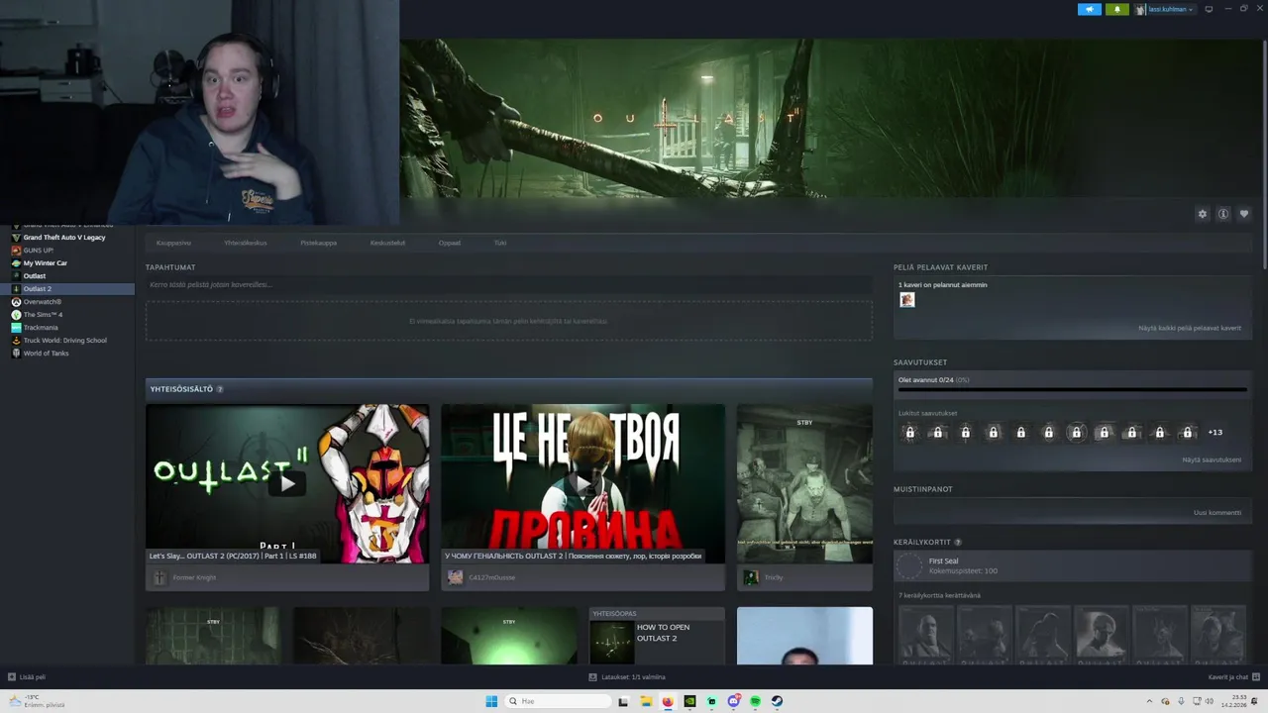Open the Keskustelut tab
Viewport: 1268px width, 713px height.
tap(387, 243)
